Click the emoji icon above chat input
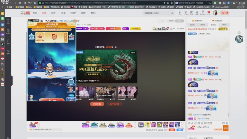This screenshot has width=247, height=139. tap(189, 123)
